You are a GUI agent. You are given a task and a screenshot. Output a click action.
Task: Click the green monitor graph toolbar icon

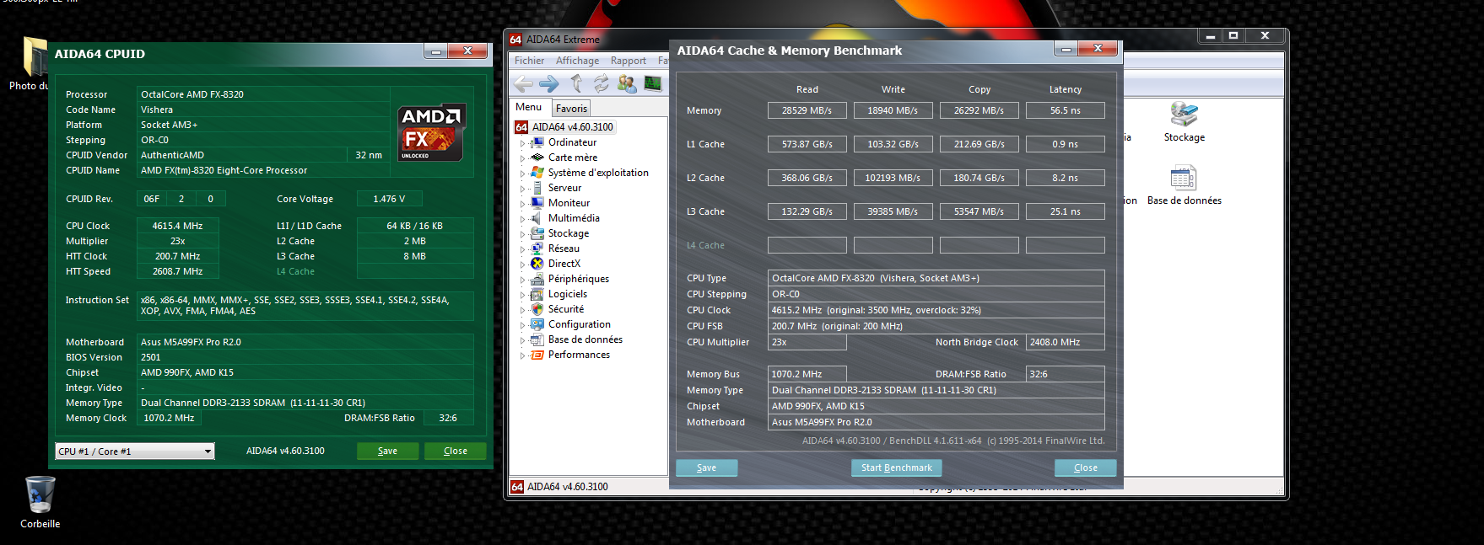pyautogui.click(x=653, y=83)
